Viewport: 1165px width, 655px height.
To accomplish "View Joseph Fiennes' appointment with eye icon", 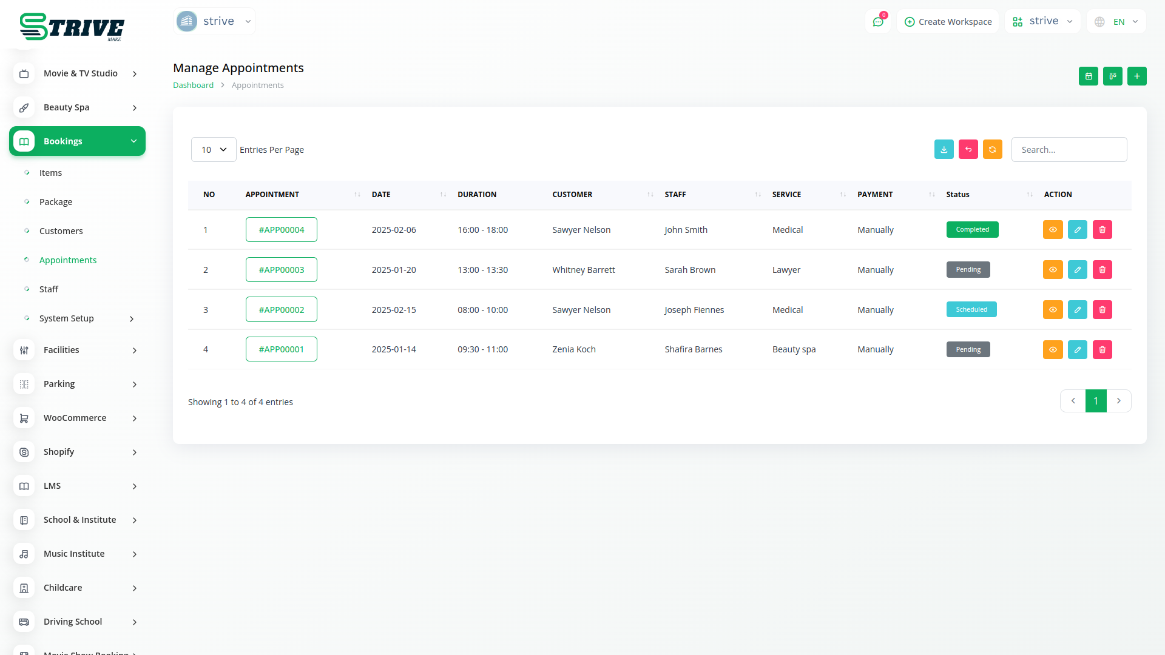I will (x=1053, y=310).
